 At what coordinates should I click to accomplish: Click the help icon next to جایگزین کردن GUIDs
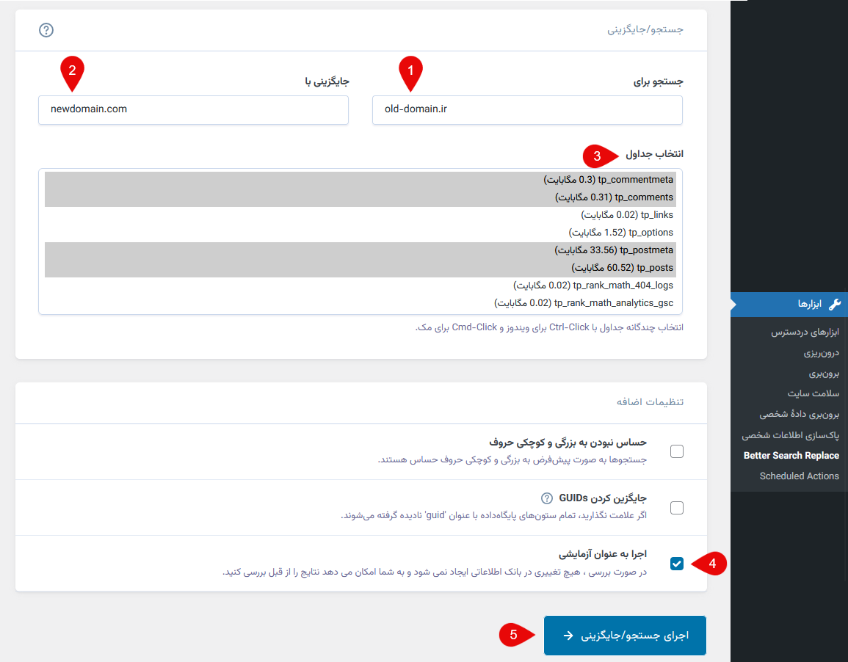547,498
